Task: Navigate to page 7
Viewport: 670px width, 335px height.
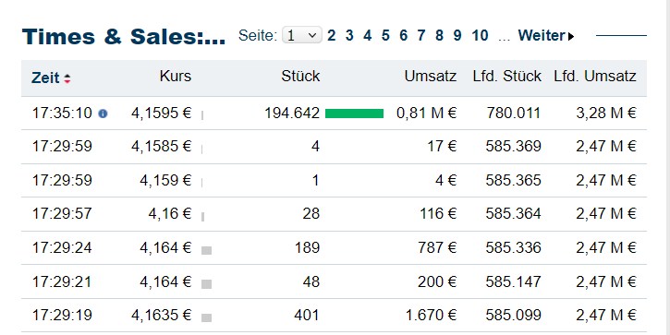Action: (x=421, y=35)
